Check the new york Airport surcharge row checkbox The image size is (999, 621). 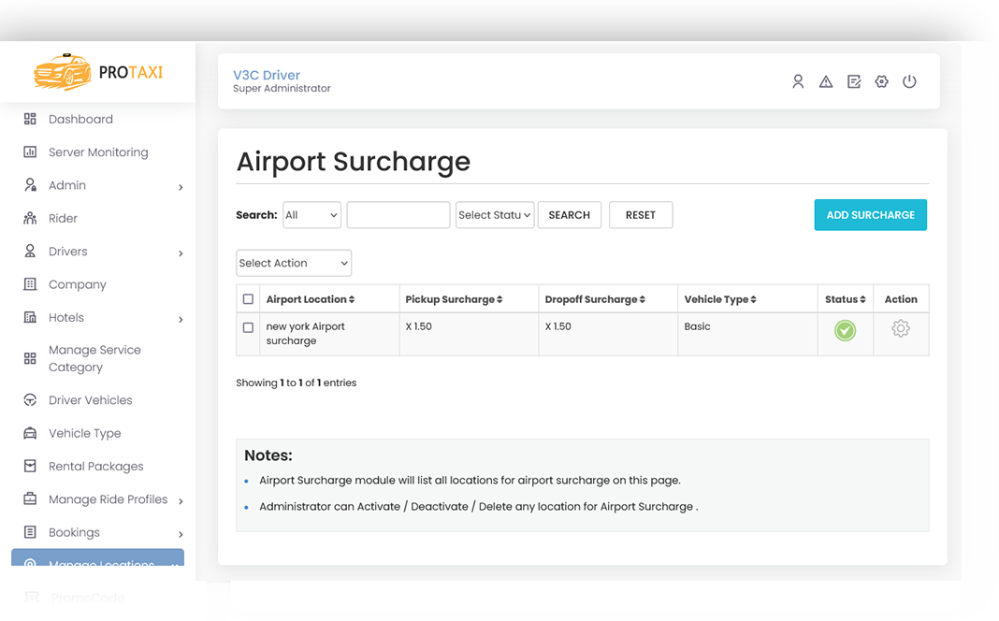coord(249,327)
